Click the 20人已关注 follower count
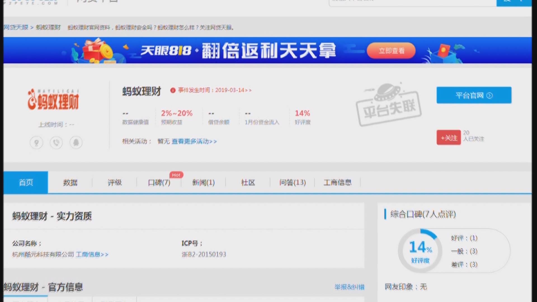Screen dimensions: 537x302 (474, 136)
